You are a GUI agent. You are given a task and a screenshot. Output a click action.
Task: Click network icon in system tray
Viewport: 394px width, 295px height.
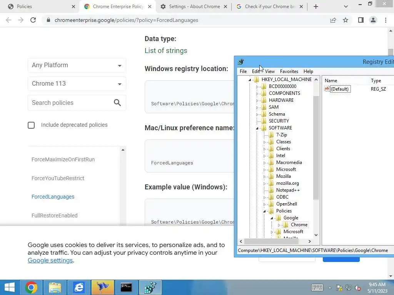tap(349, 288)
